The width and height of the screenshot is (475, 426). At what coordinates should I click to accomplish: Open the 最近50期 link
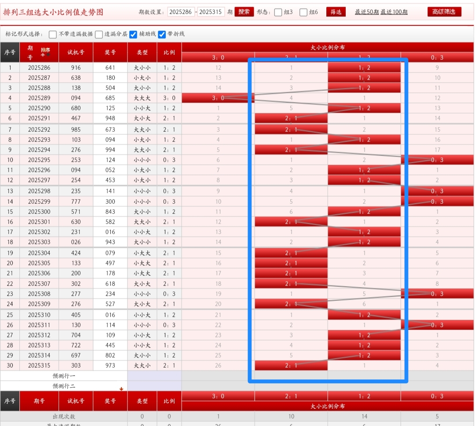click(367, 12)
